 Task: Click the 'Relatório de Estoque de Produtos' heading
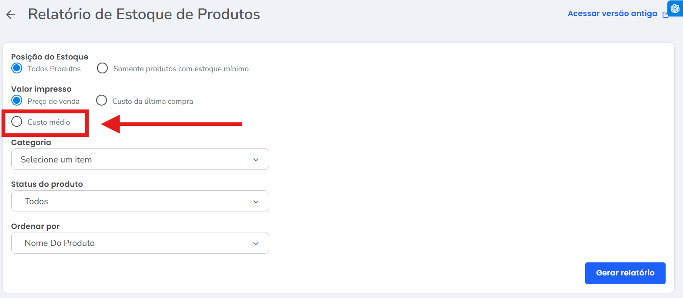coord(144,14)
